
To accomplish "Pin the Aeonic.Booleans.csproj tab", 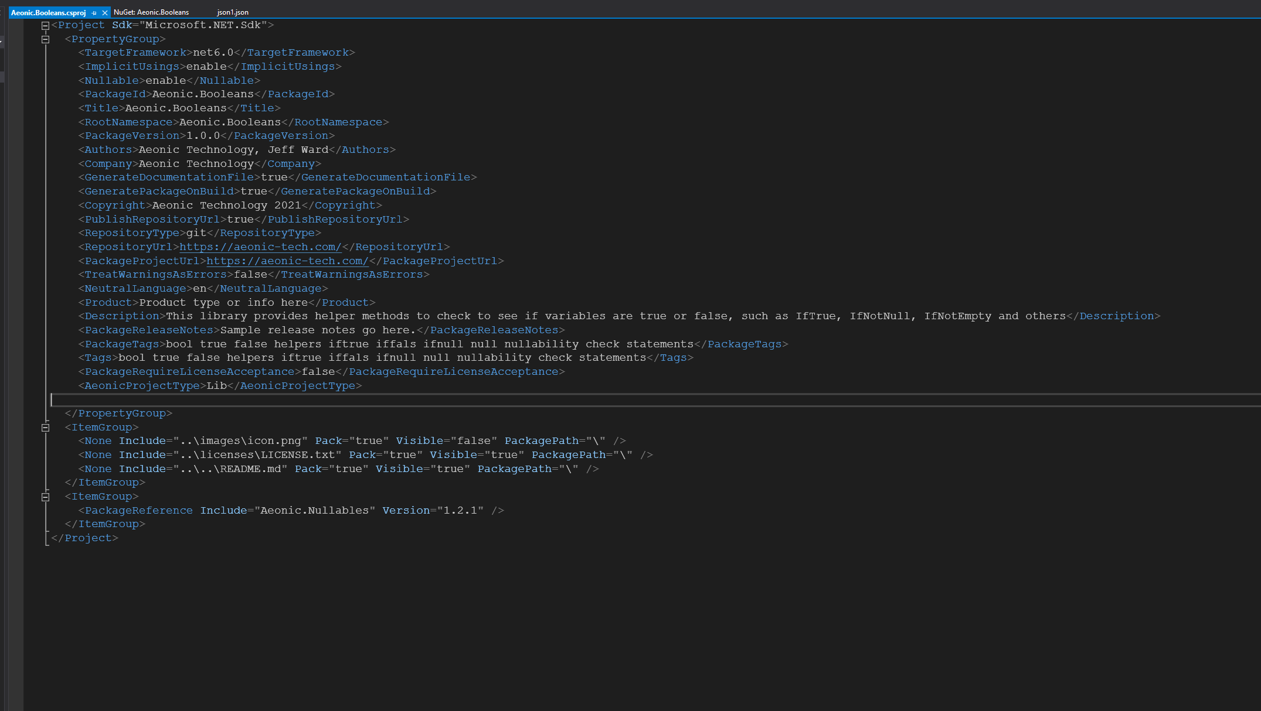I will (x=94, y=12).
